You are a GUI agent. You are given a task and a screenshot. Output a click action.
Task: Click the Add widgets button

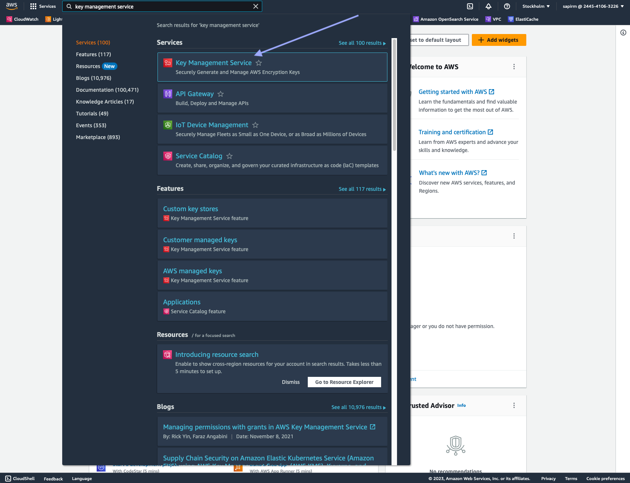[x=499, y=40]
